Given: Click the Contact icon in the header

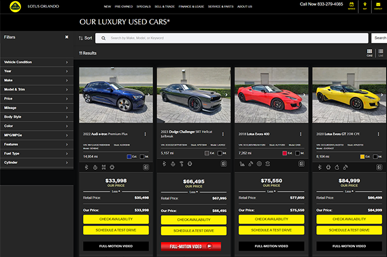Looking at the screenshot, I should [377, 6].
